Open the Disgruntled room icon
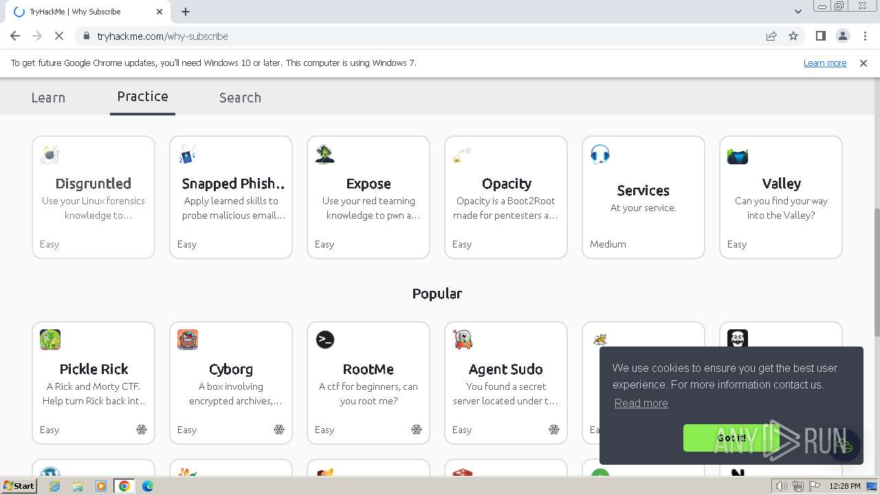 [x=49, y=155]
